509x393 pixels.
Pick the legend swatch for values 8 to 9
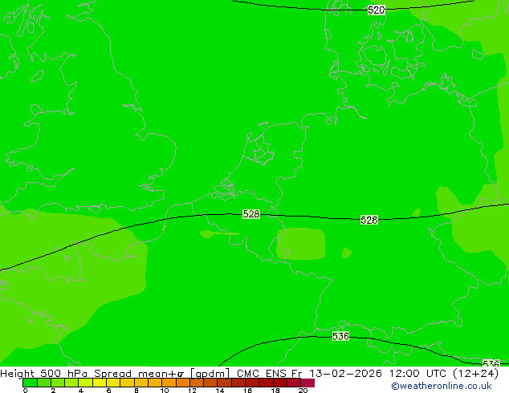coord(141,383)
